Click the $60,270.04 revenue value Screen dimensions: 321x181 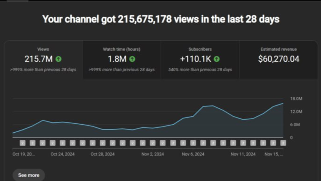coord(278,59)
